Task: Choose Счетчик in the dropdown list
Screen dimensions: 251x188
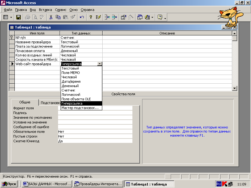Action: coord(82,90)
